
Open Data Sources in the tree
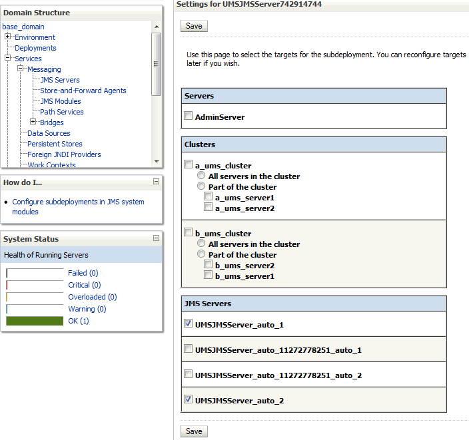(49, 133)
